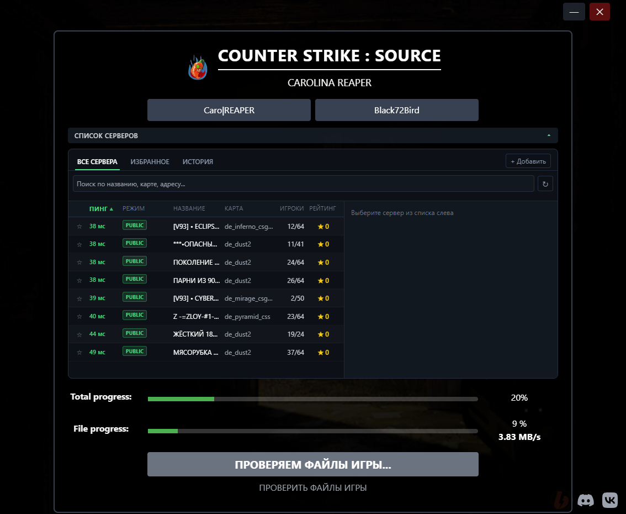
Task: Collapse the СПИСОК СЕРВЕРОВ section arrow
Action: click(549, 135)
